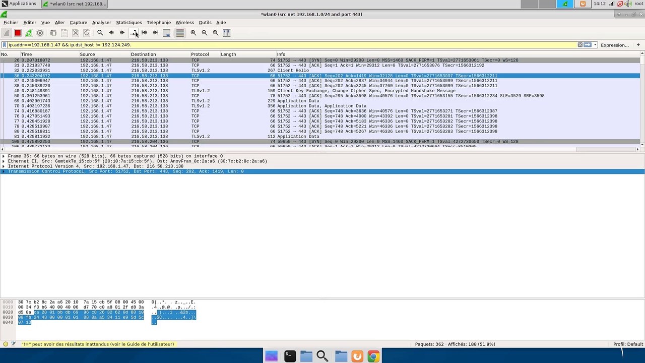The height and width of the screenshot is (363, 645).
Task: Go forward in packet history arrow
Action: point(122,33)
